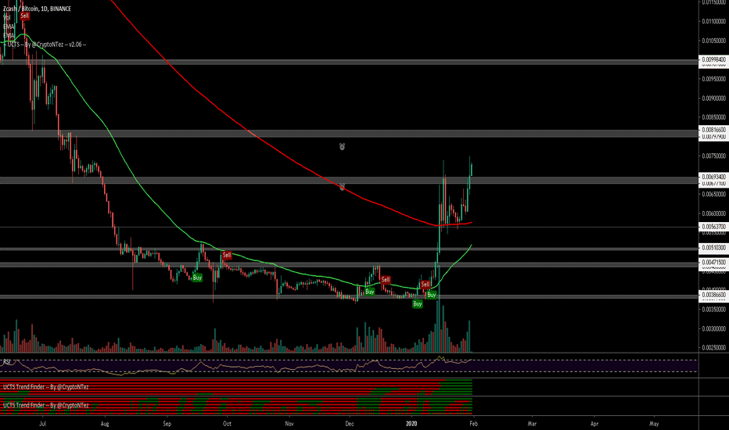Select the 0.00471500 price level label
729x430 pixels.
click(x=713, y=263)
